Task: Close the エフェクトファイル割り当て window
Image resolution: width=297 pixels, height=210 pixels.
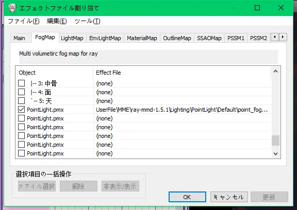Action: (281, 8)
